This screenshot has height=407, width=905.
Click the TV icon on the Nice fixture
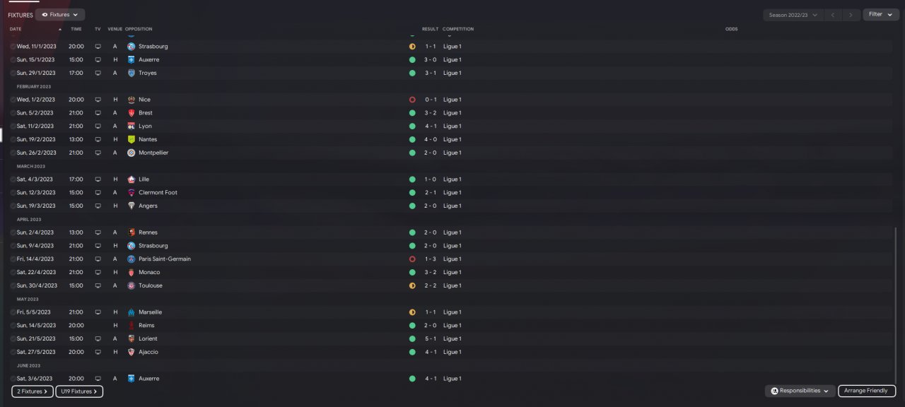tap(98, 100)
